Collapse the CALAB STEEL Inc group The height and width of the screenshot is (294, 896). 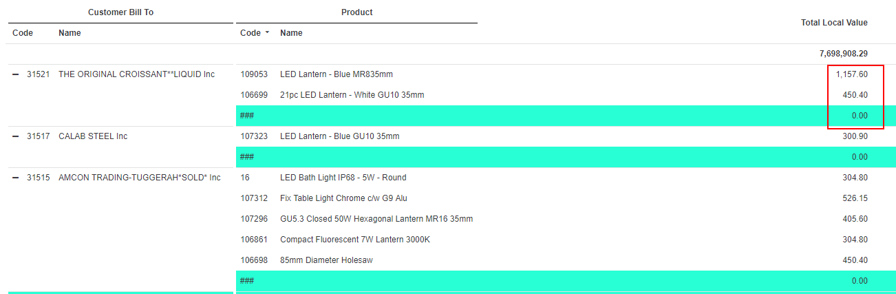pyautogui.click(x=16, y=136)
